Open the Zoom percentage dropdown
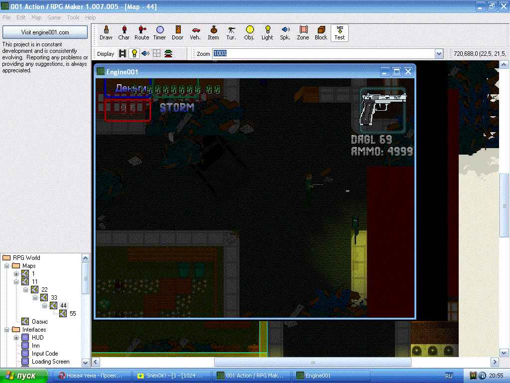 pos(439,54)
